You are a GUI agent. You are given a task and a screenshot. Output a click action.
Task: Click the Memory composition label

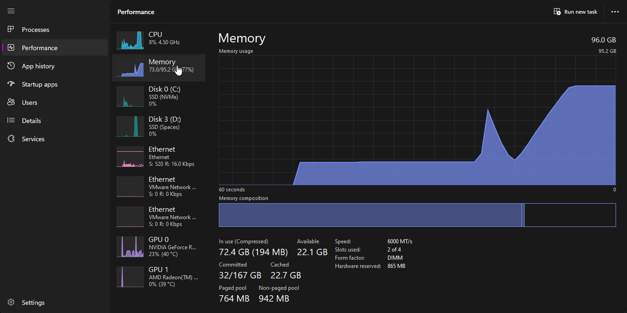point(244,198)
